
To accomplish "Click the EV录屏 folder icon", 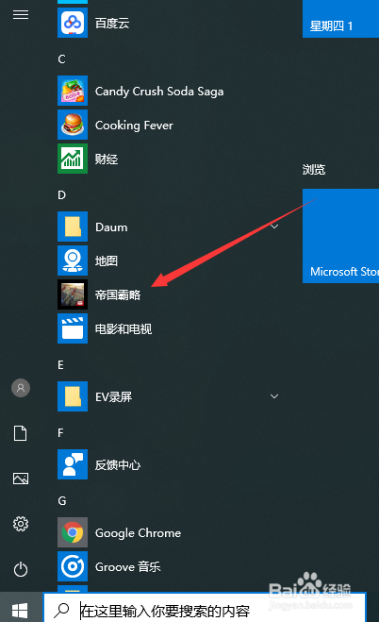I will click(73, 396).
